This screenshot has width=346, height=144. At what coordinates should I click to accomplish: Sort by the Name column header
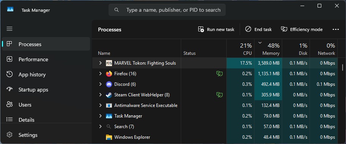[136, 48]
